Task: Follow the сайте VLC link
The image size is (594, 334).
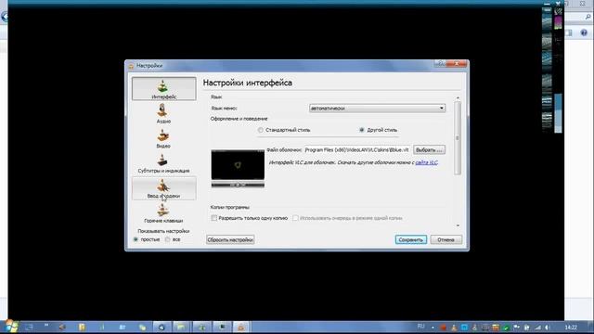Action: click(427, 162)
